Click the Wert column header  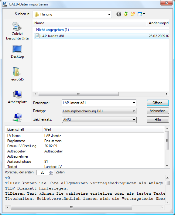[x=103, y=129]
